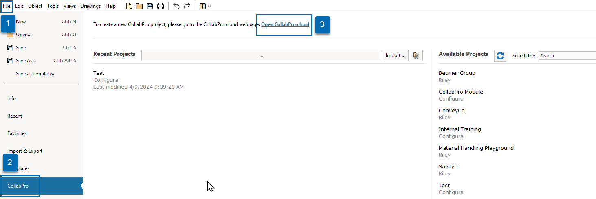Screen dimensions: 596x199
Task: Open the Views menu
Action: click(70, 6)
